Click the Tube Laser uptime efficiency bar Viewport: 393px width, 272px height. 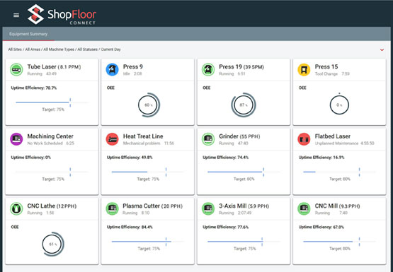(52, 102)
